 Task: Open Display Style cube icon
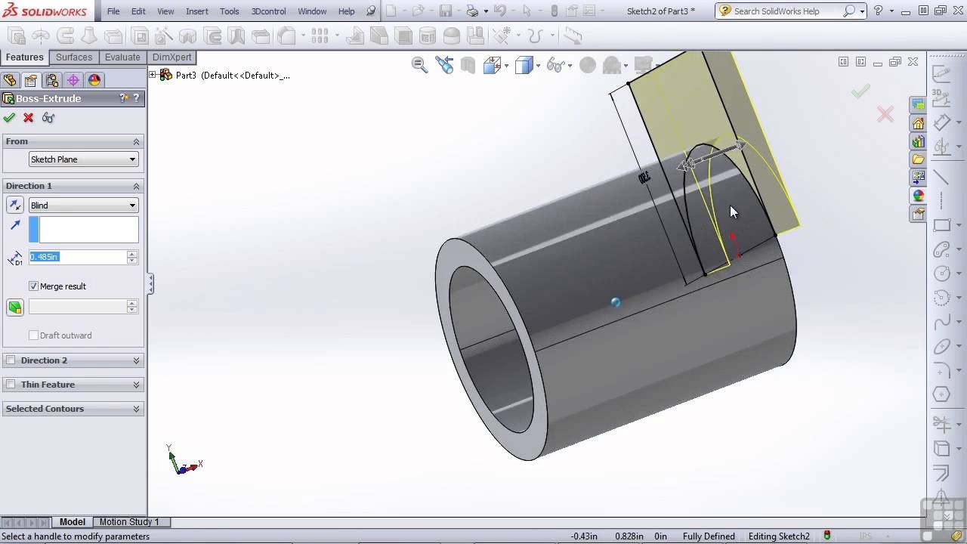click(524, 66)
